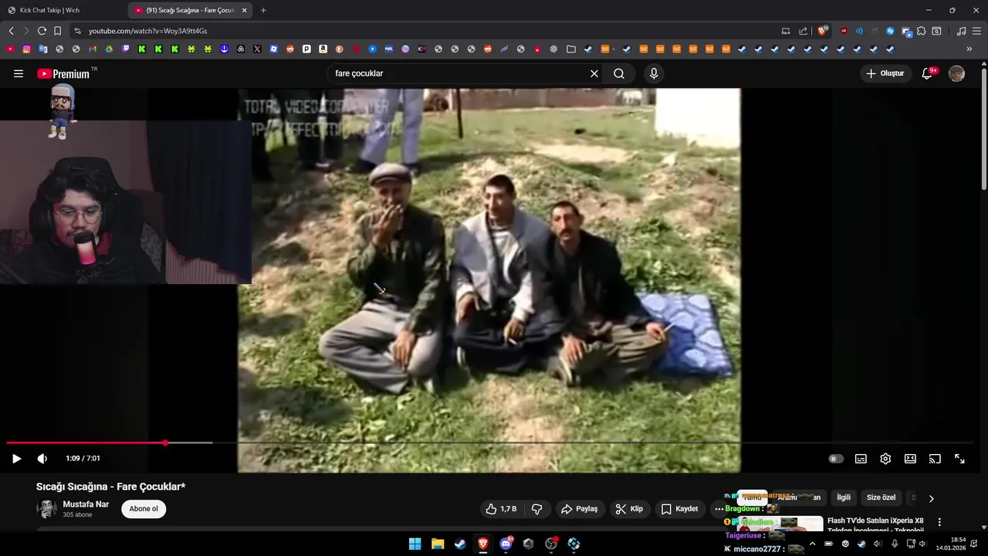The height and width of the screenshot is (556, 988).
Task: Save the video with Kaydet
Action: [x=679, y=509]
